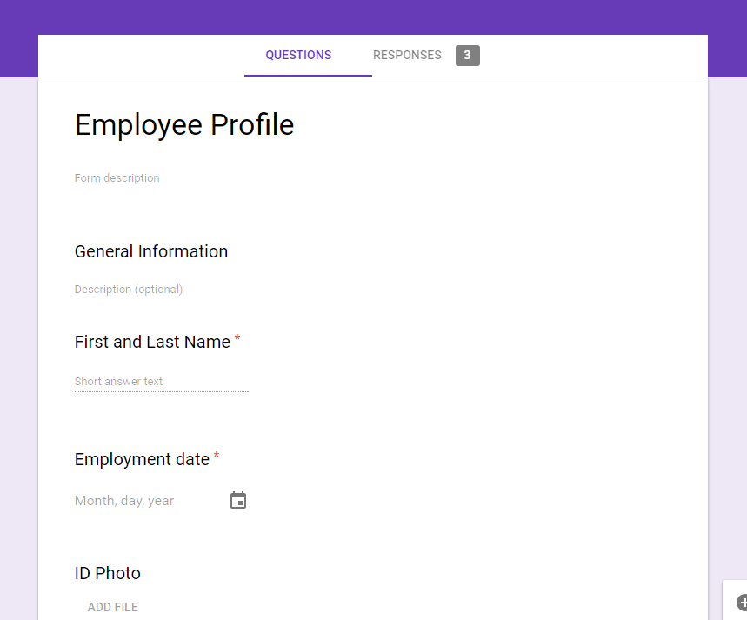Screen dimensions: 747x620
Task: Click the responses count badge showing 3
Action: [x=467, y=56]
